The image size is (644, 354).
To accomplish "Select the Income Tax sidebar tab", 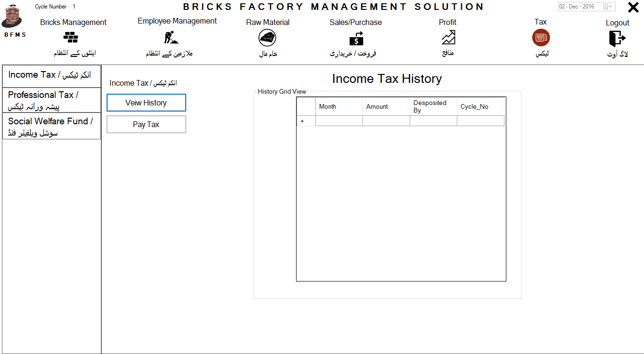I will [x=51, y=76].
